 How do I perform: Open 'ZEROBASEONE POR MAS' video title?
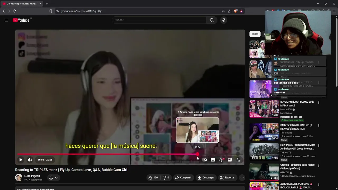(x=296, y=186)
